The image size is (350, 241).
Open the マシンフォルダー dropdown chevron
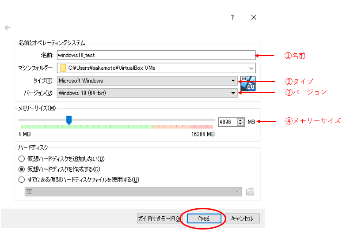point(251,68)
